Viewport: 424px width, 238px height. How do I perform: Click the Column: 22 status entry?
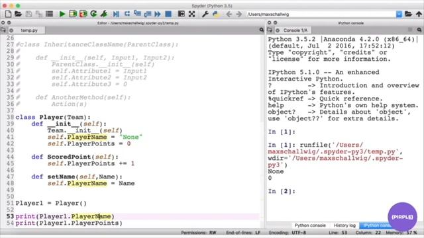[x=368, y=233]
